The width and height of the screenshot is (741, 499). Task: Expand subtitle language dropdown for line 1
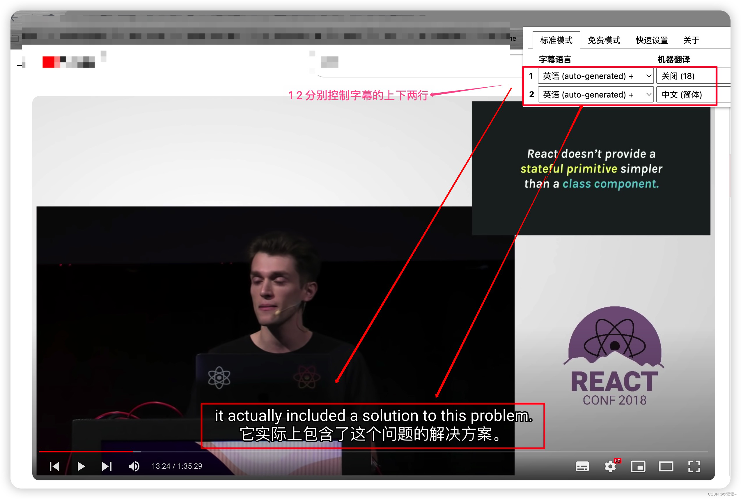pos(595,76)
